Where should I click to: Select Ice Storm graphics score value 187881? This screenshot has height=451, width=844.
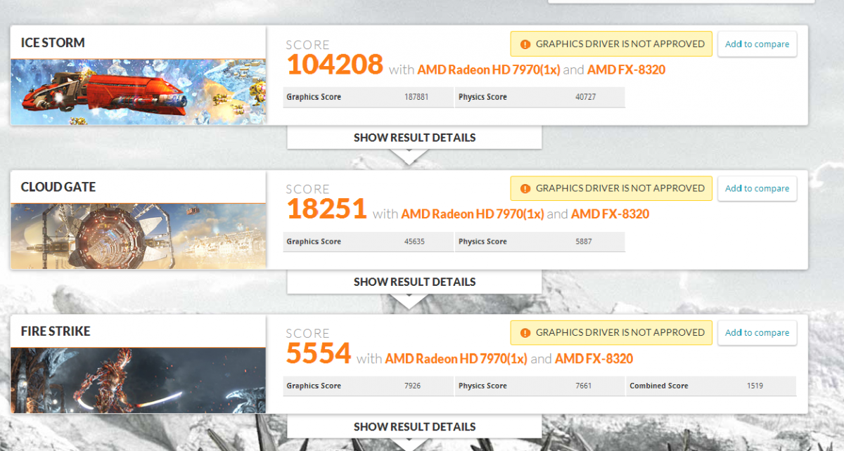[416, 97]
